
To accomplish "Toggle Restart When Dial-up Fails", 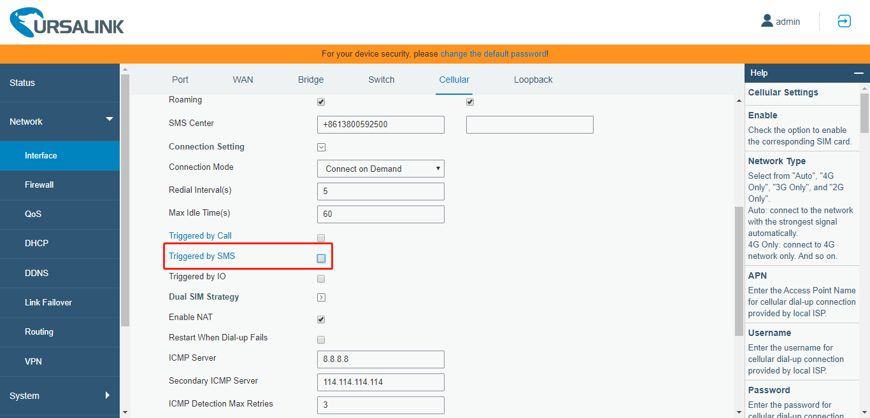I will pos(321,339).
